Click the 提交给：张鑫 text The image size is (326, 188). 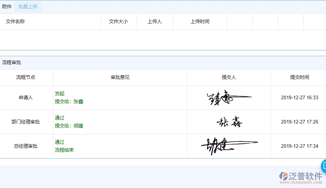69,101
